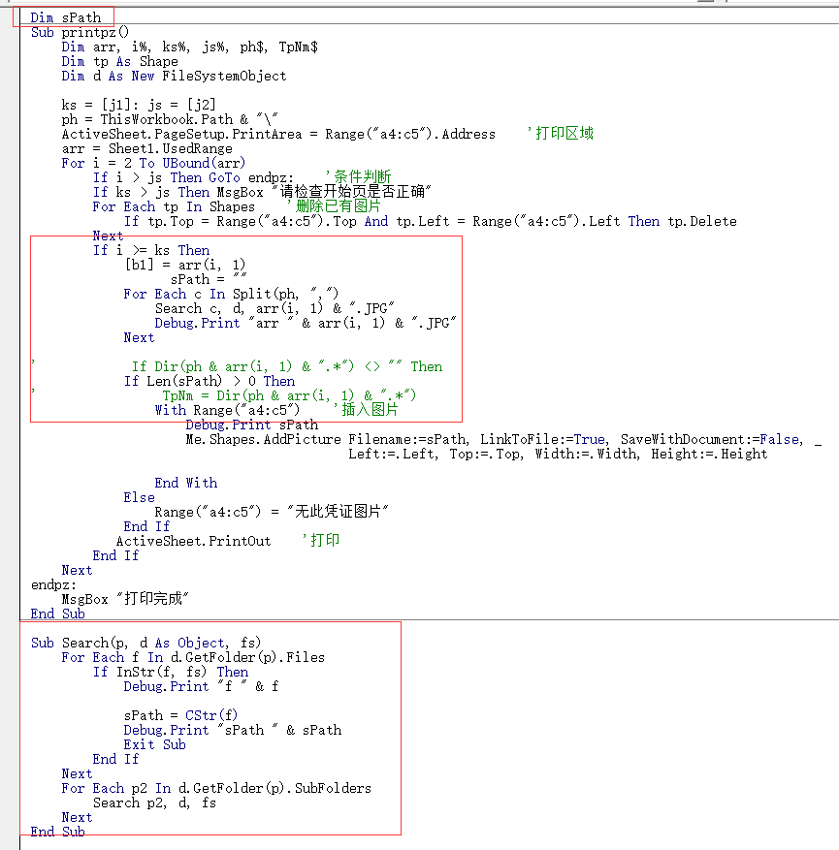
Task: Click 'If i >= ks Then' line
Action: [150, 250]
